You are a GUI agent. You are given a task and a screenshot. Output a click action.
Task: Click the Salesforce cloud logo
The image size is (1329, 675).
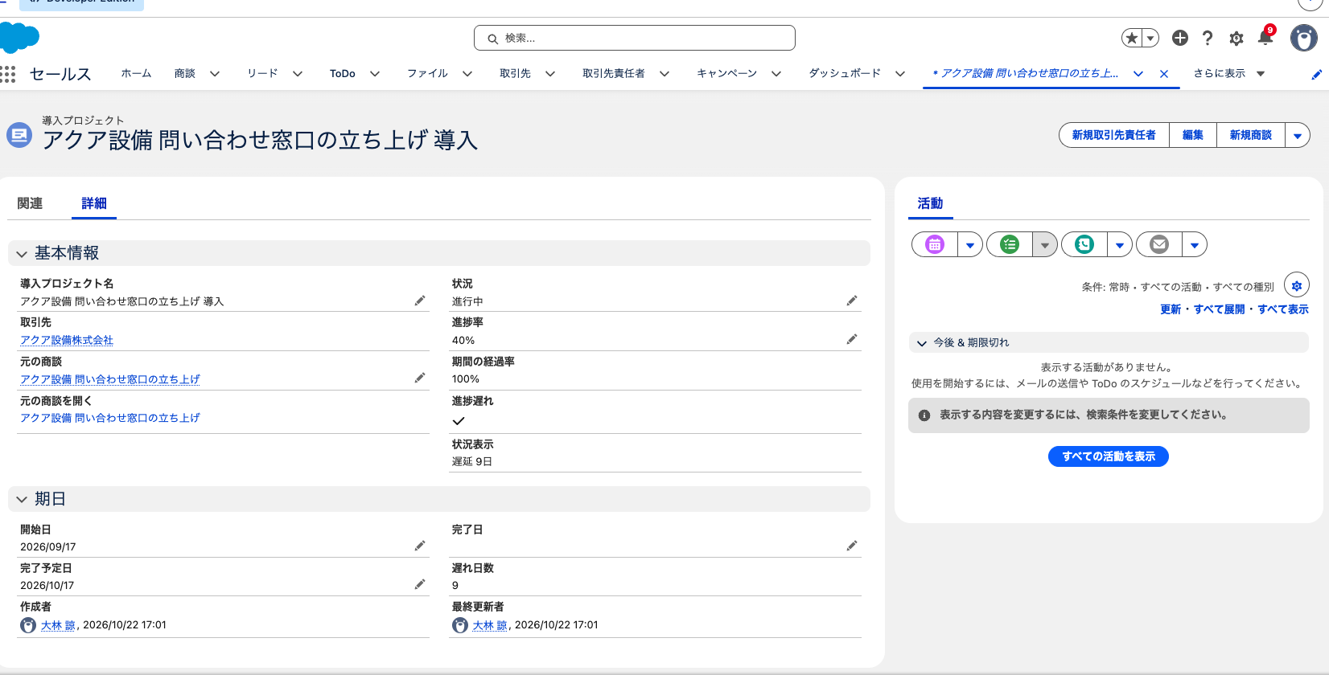(x=19, y=38)
